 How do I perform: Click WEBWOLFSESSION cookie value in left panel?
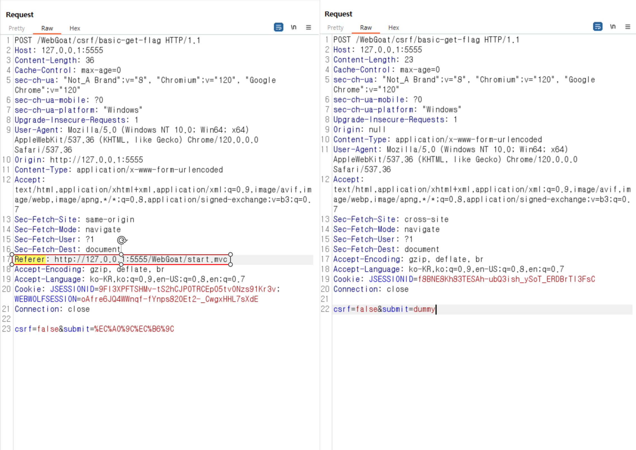[x=169, y=299]
